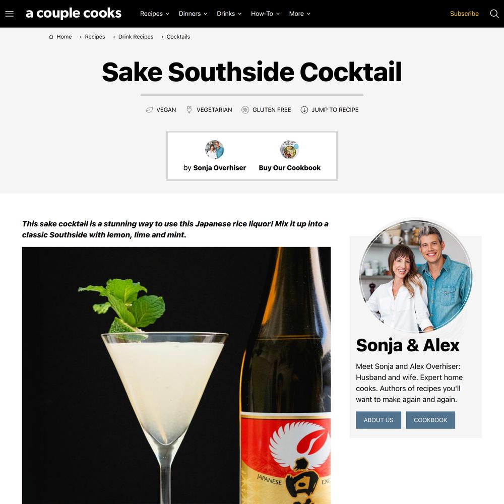Expand the Dinners dropdown menu
This screenshot has height=504, width=504.
pos(193,14)
